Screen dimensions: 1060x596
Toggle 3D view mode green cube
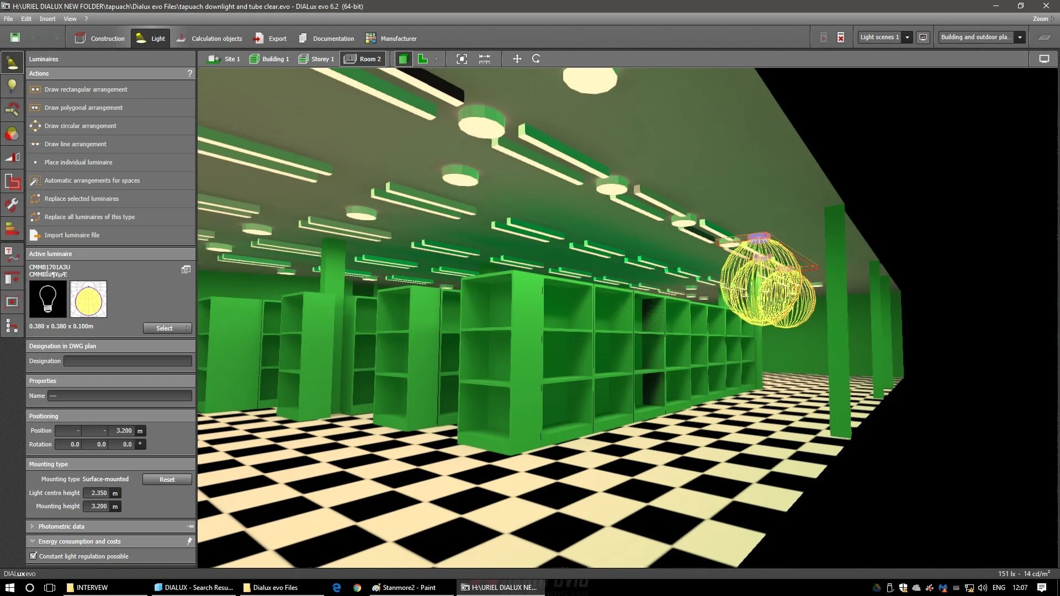403,59
